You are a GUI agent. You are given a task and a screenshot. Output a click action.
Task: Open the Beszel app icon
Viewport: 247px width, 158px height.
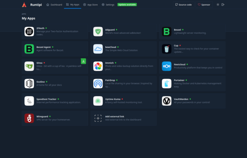[167, 32]
